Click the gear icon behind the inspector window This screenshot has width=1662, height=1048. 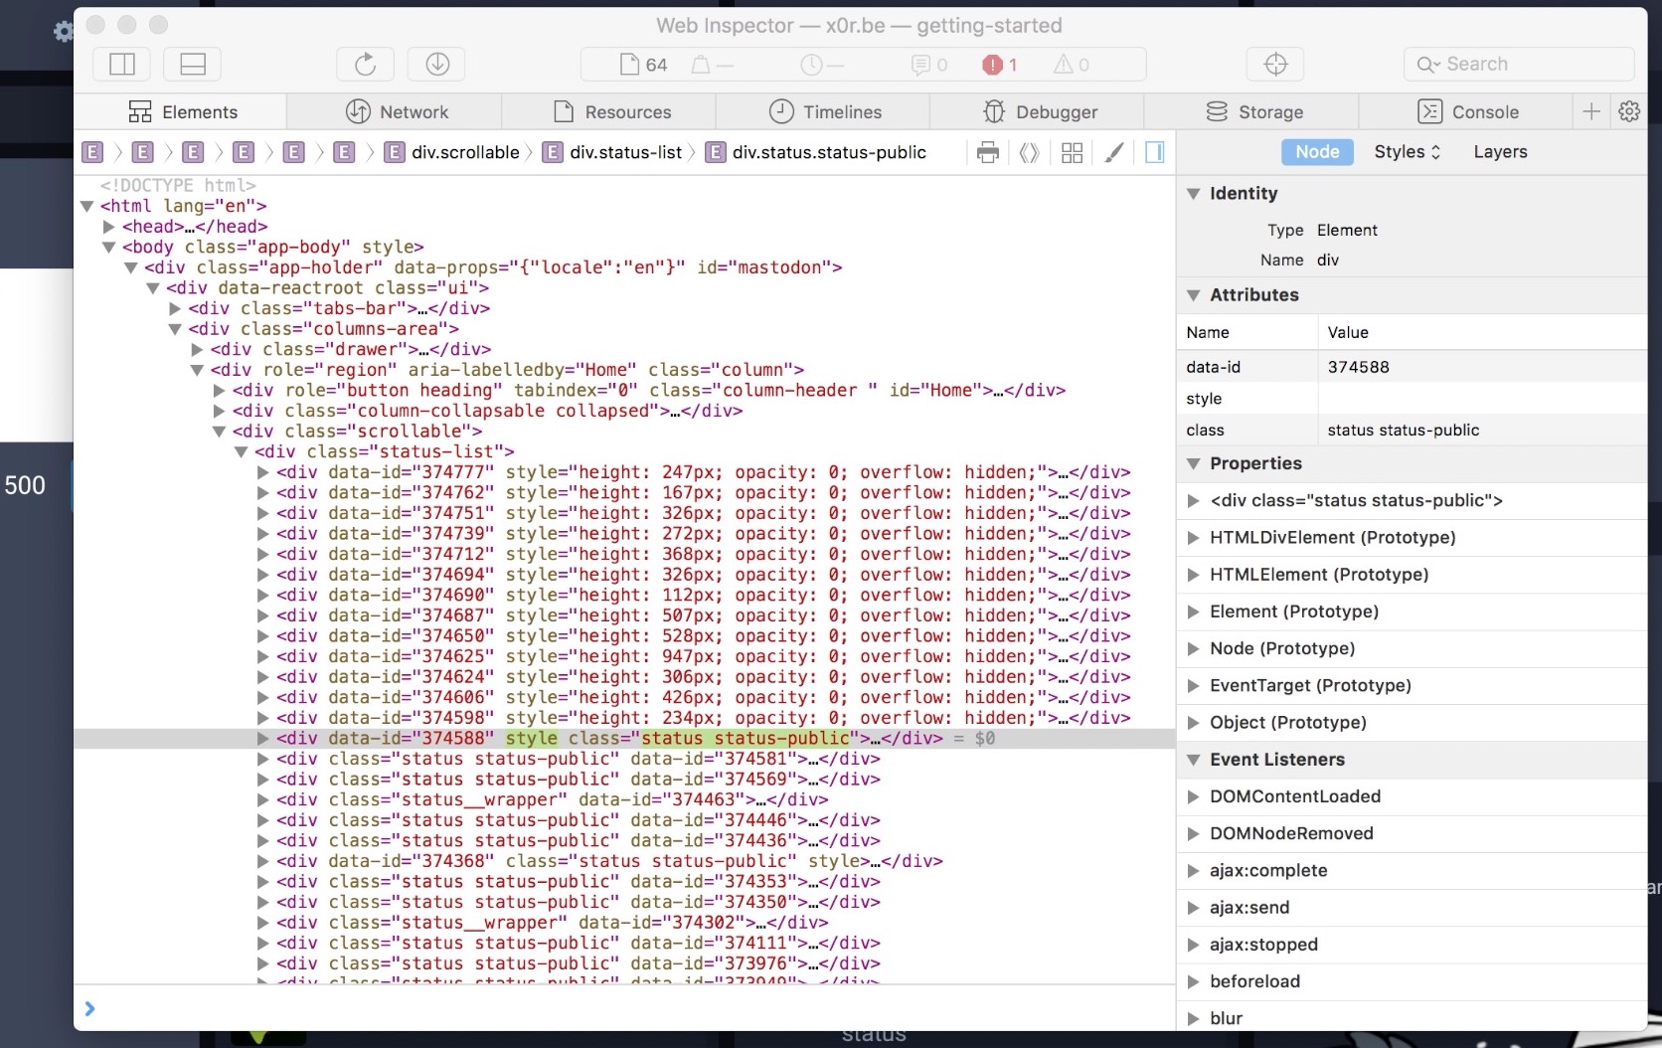pos(63,32)
